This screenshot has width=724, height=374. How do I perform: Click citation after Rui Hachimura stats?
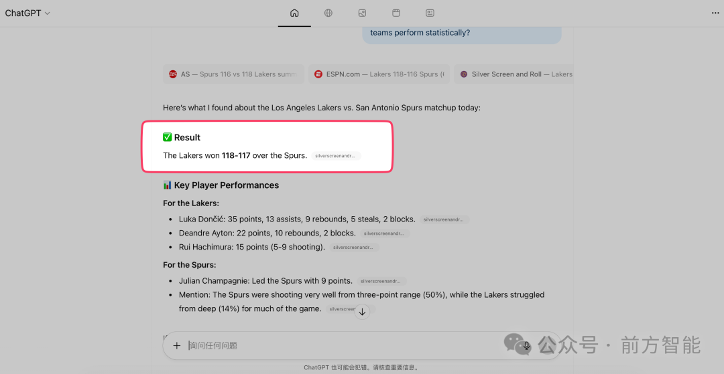(354, 248)
